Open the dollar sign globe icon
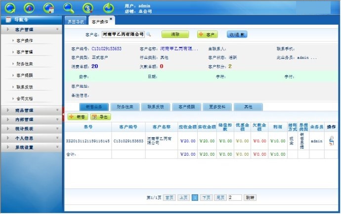 pos(88,8)
